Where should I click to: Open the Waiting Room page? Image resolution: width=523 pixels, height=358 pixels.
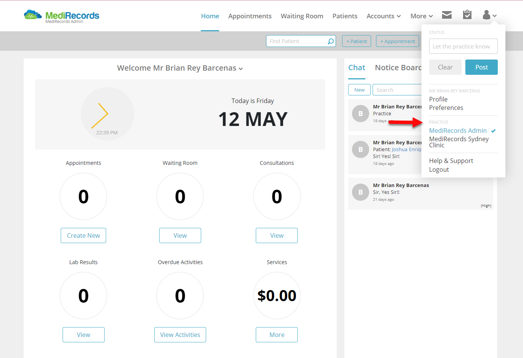[302, 16]
